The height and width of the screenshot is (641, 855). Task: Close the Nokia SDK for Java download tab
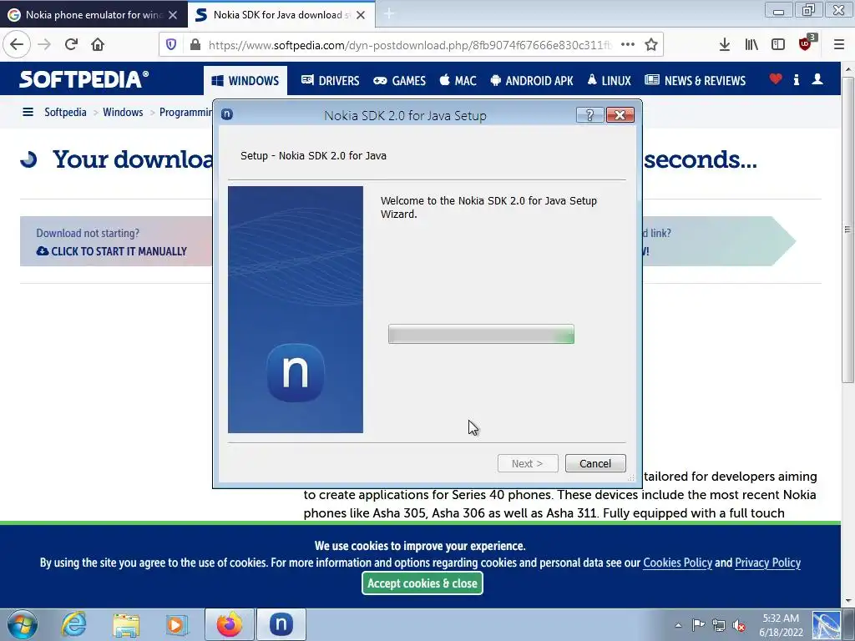point(361,15)
